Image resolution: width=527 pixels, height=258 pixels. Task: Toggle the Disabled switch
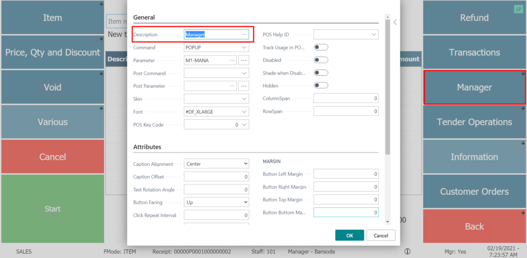[x=321, y=60]
